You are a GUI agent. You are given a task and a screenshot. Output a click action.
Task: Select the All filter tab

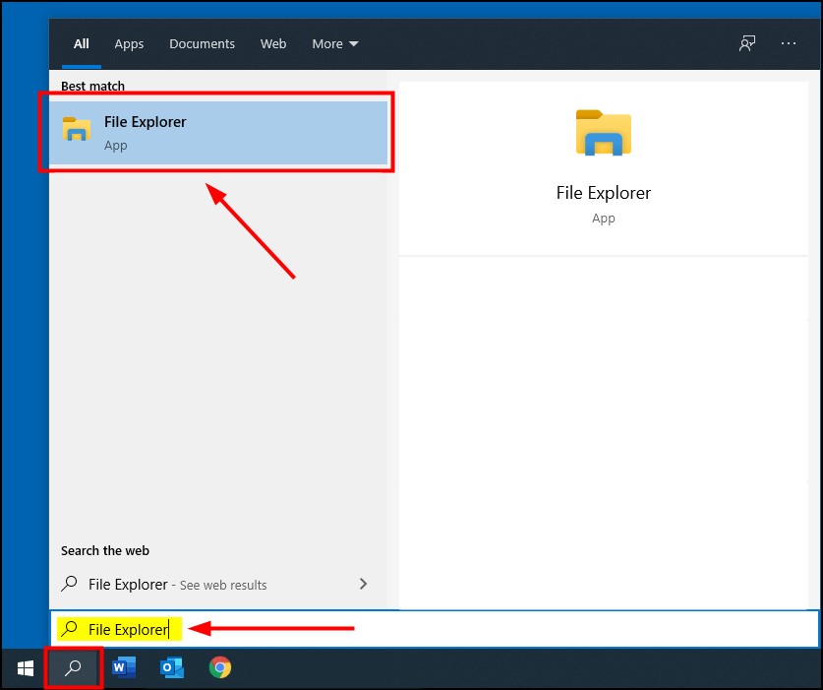pyautogui.click(x=81, y=43)
